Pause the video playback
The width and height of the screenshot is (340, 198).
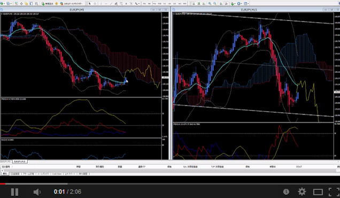[x=14, y=192]
